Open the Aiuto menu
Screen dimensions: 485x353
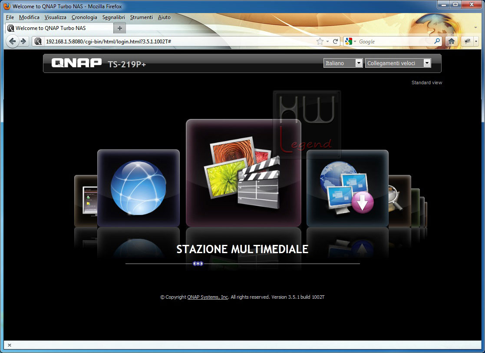pos(164,17)
